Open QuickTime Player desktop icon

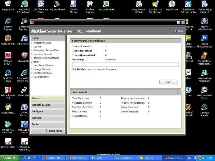point(8,73)
